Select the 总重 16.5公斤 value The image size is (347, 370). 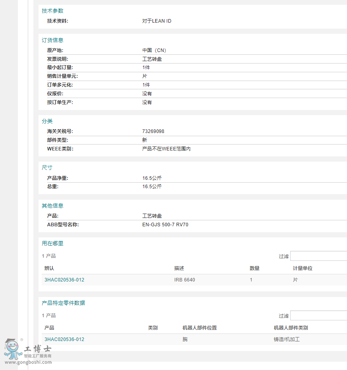152,187
